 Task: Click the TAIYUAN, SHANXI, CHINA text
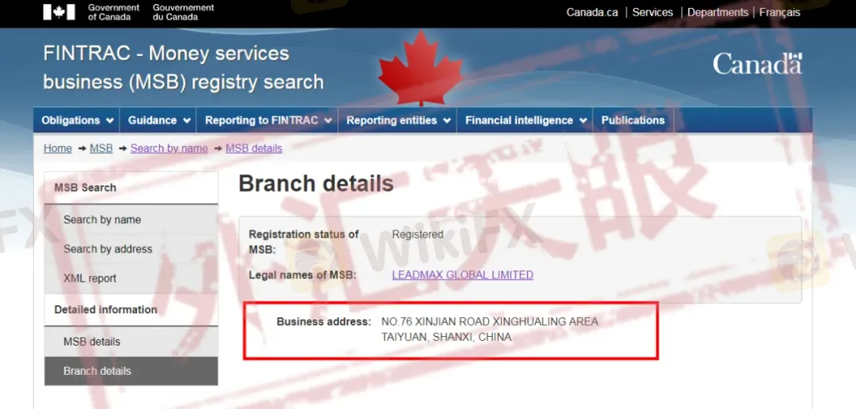[446, 338]
